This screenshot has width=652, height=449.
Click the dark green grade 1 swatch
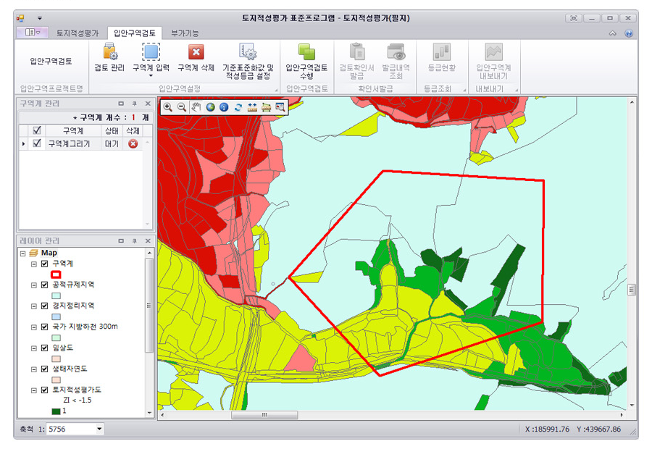pos(56,411)
